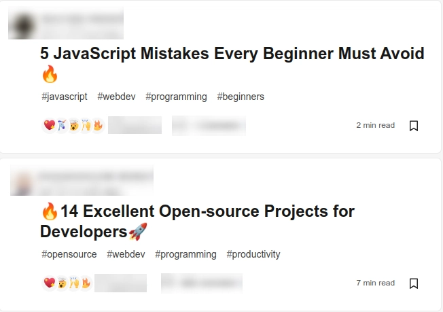Select the #beginners tag
Viewport: 443px width, 312px height.
[x=241, y=97]
